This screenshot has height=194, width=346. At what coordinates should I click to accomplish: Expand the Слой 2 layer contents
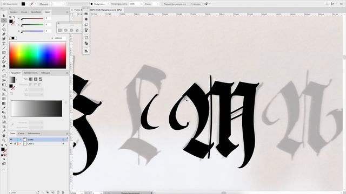point(20,143)
